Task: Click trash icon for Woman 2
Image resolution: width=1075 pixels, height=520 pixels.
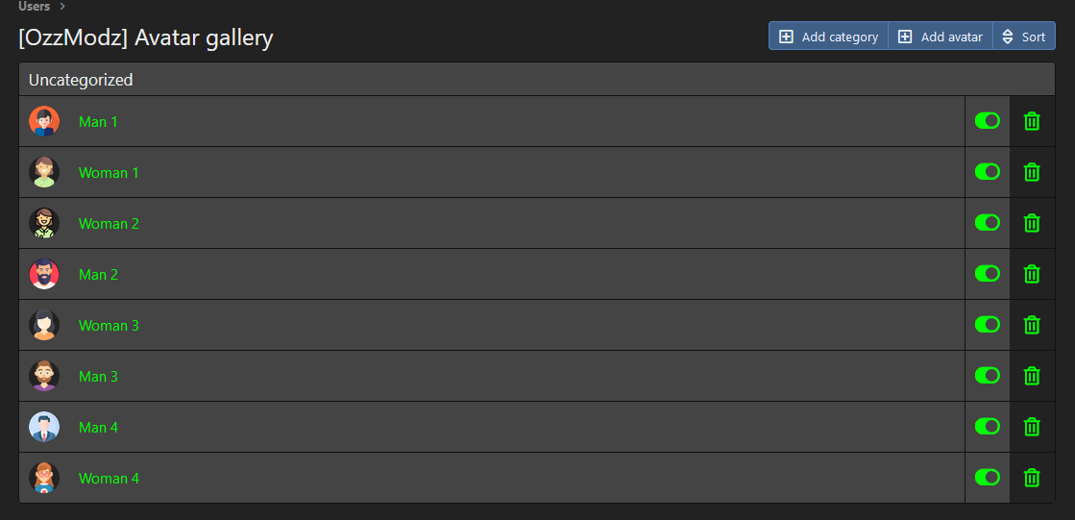Action: tap(1032, 223)
